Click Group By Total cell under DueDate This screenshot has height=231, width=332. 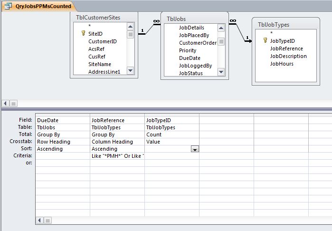(x=63, y=135)
